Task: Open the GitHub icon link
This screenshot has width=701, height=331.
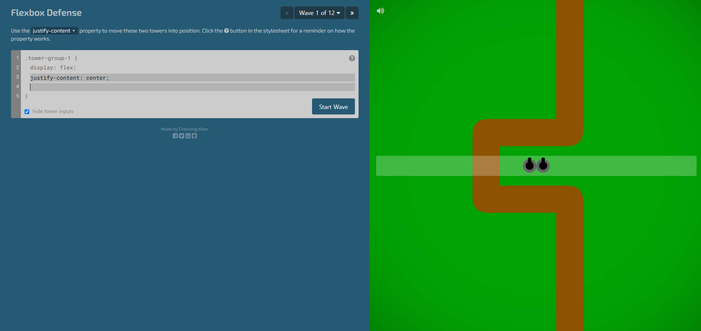Action: point(194,136)
